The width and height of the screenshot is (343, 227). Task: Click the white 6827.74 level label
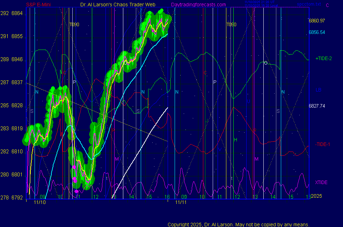tap(317, 106)
